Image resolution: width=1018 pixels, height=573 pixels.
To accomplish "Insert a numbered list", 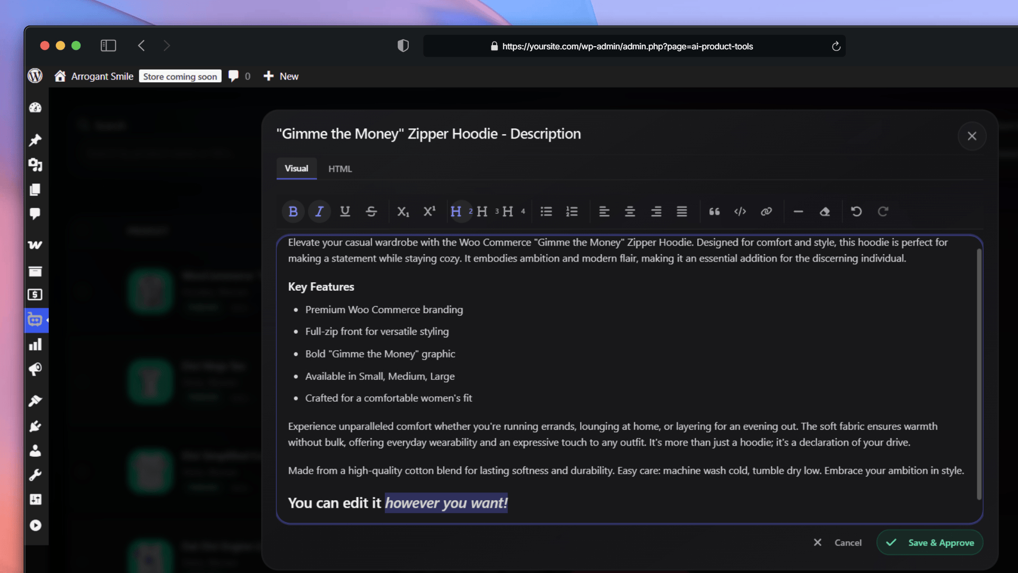I will click(572, 212).
